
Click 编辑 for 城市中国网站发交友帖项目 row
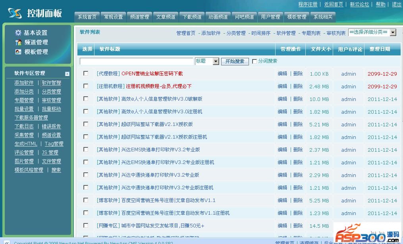click(282, 226)
